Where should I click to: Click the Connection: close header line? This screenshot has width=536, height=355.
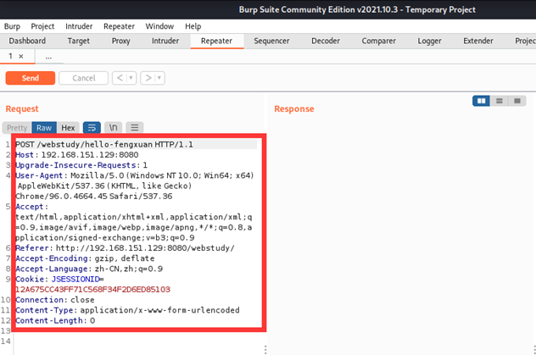(x=54, y=300)
